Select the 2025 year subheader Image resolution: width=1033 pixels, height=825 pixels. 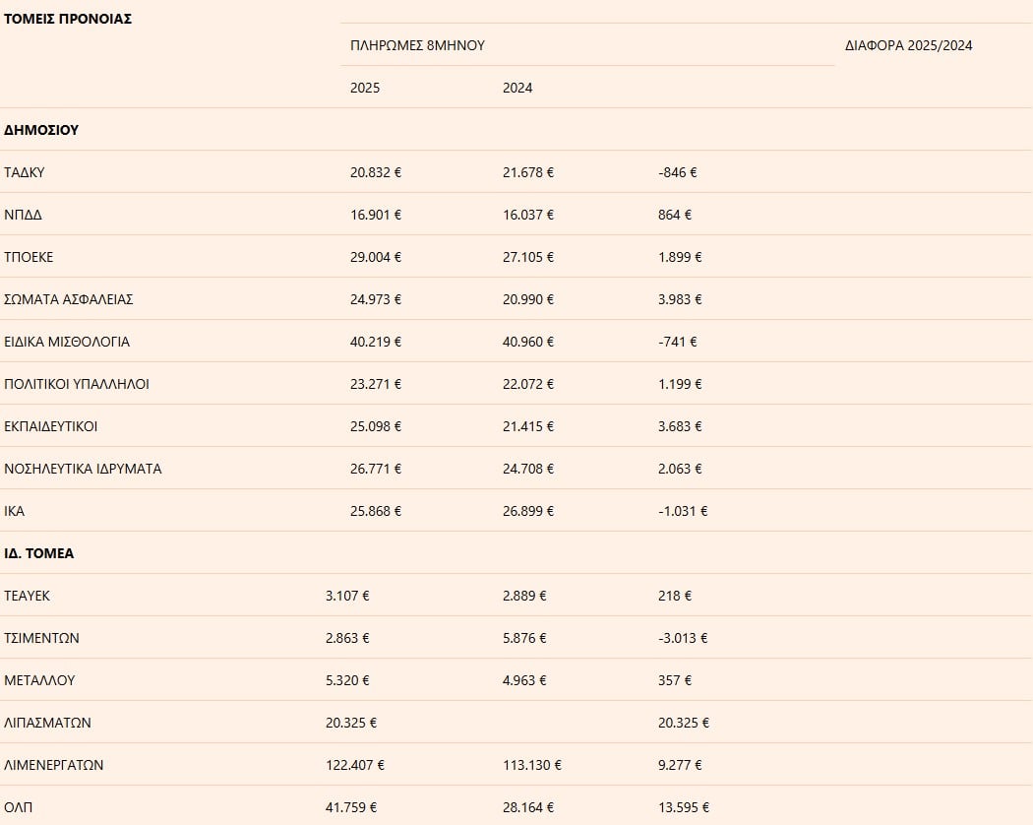(x=365, y=88)
